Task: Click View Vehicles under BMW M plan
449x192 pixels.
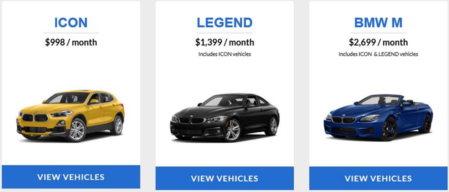Action: 378,178
